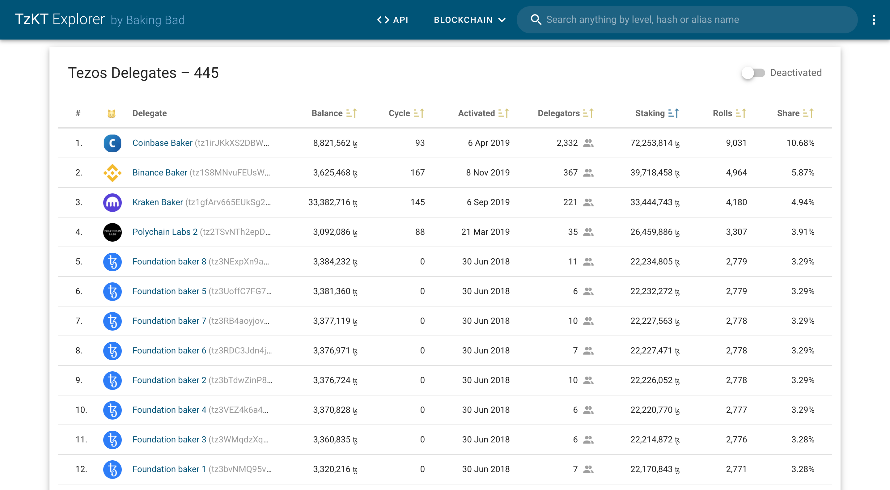Open Foundation baker 4 link
Screen dimensions: 890x490
[169, 410]
